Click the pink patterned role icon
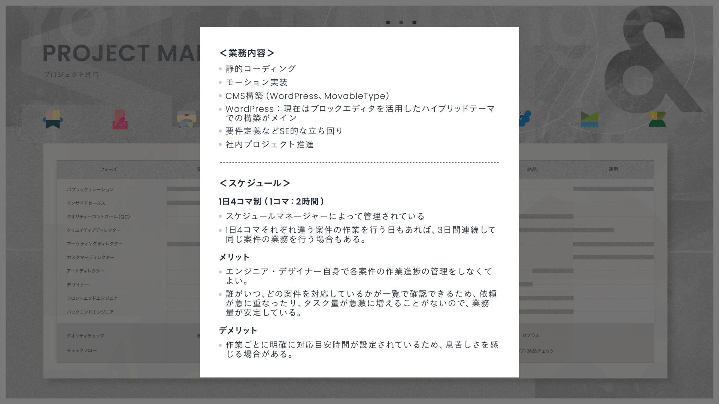The width and height of the screenshot is (719, 404). point(120,119)
